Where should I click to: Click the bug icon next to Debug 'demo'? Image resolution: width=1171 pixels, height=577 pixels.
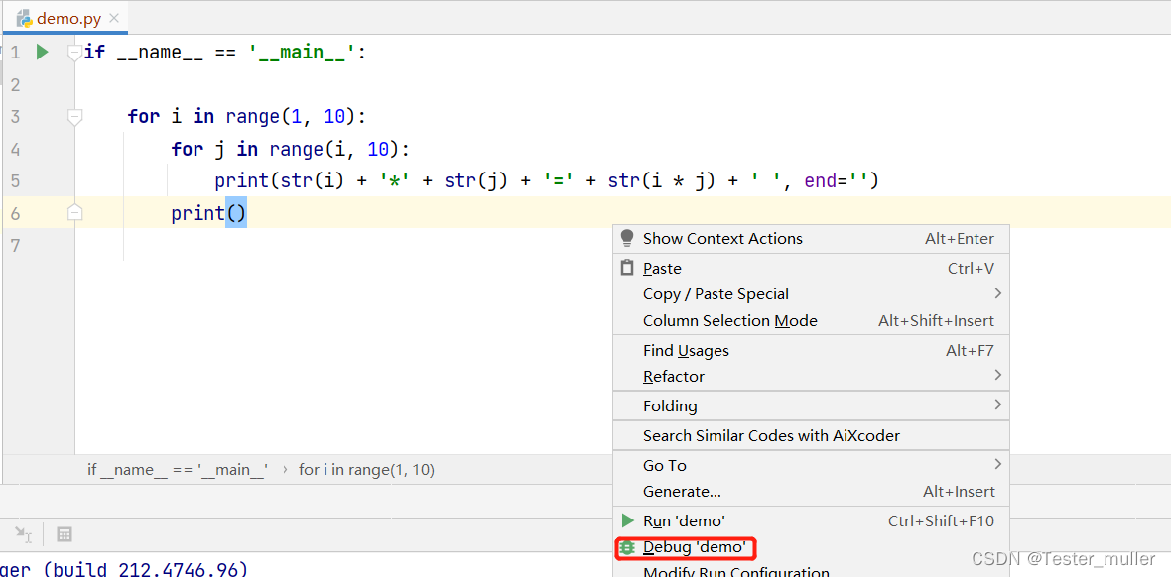click(627, 547)
